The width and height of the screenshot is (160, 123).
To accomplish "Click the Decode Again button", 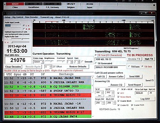I will [33, 67].
